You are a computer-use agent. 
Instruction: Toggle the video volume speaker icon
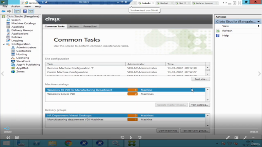click(x=8, y=138)
